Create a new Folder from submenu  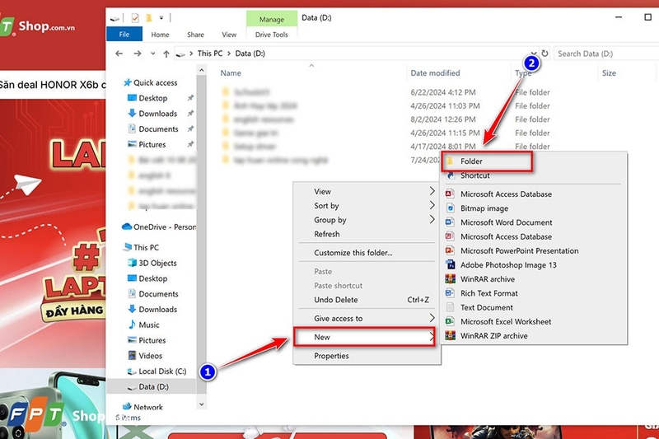(488, 161)
